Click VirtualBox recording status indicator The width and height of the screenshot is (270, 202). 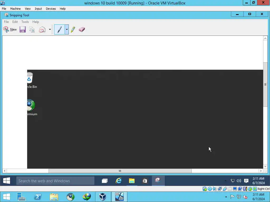pyautogui.click(x=240, y=189)
